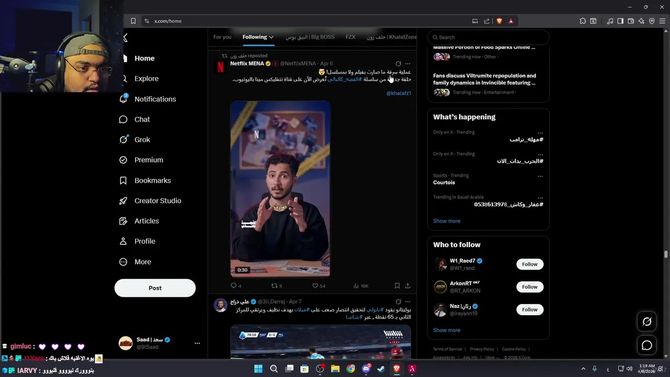Expand the Following tab dropdown chevron

pyautogui.click(x=271, y=37)
